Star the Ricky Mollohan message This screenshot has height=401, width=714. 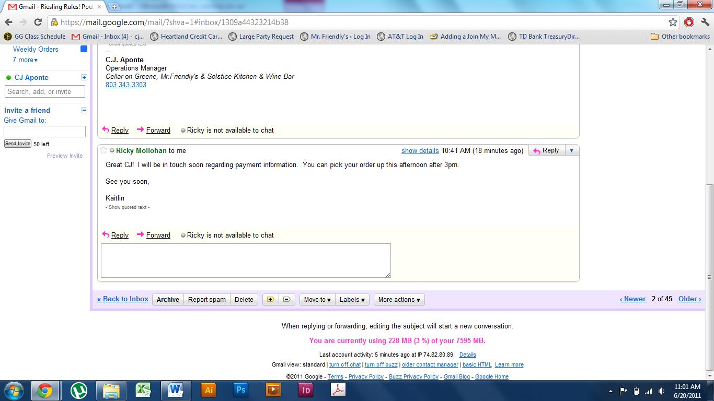(103, 150)
